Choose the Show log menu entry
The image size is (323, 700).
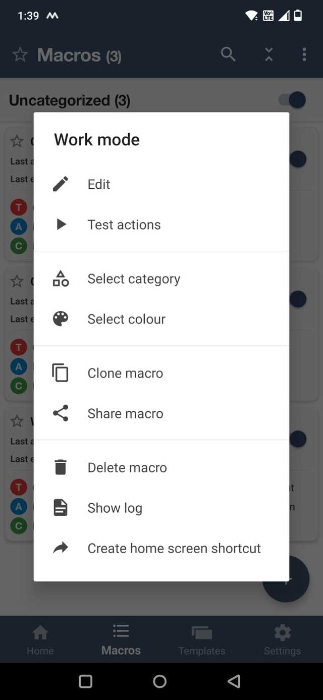click(115, 508)
